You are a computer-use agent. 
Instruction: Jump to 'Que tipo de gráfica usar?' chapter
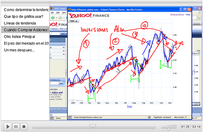(x=24, y=17)
